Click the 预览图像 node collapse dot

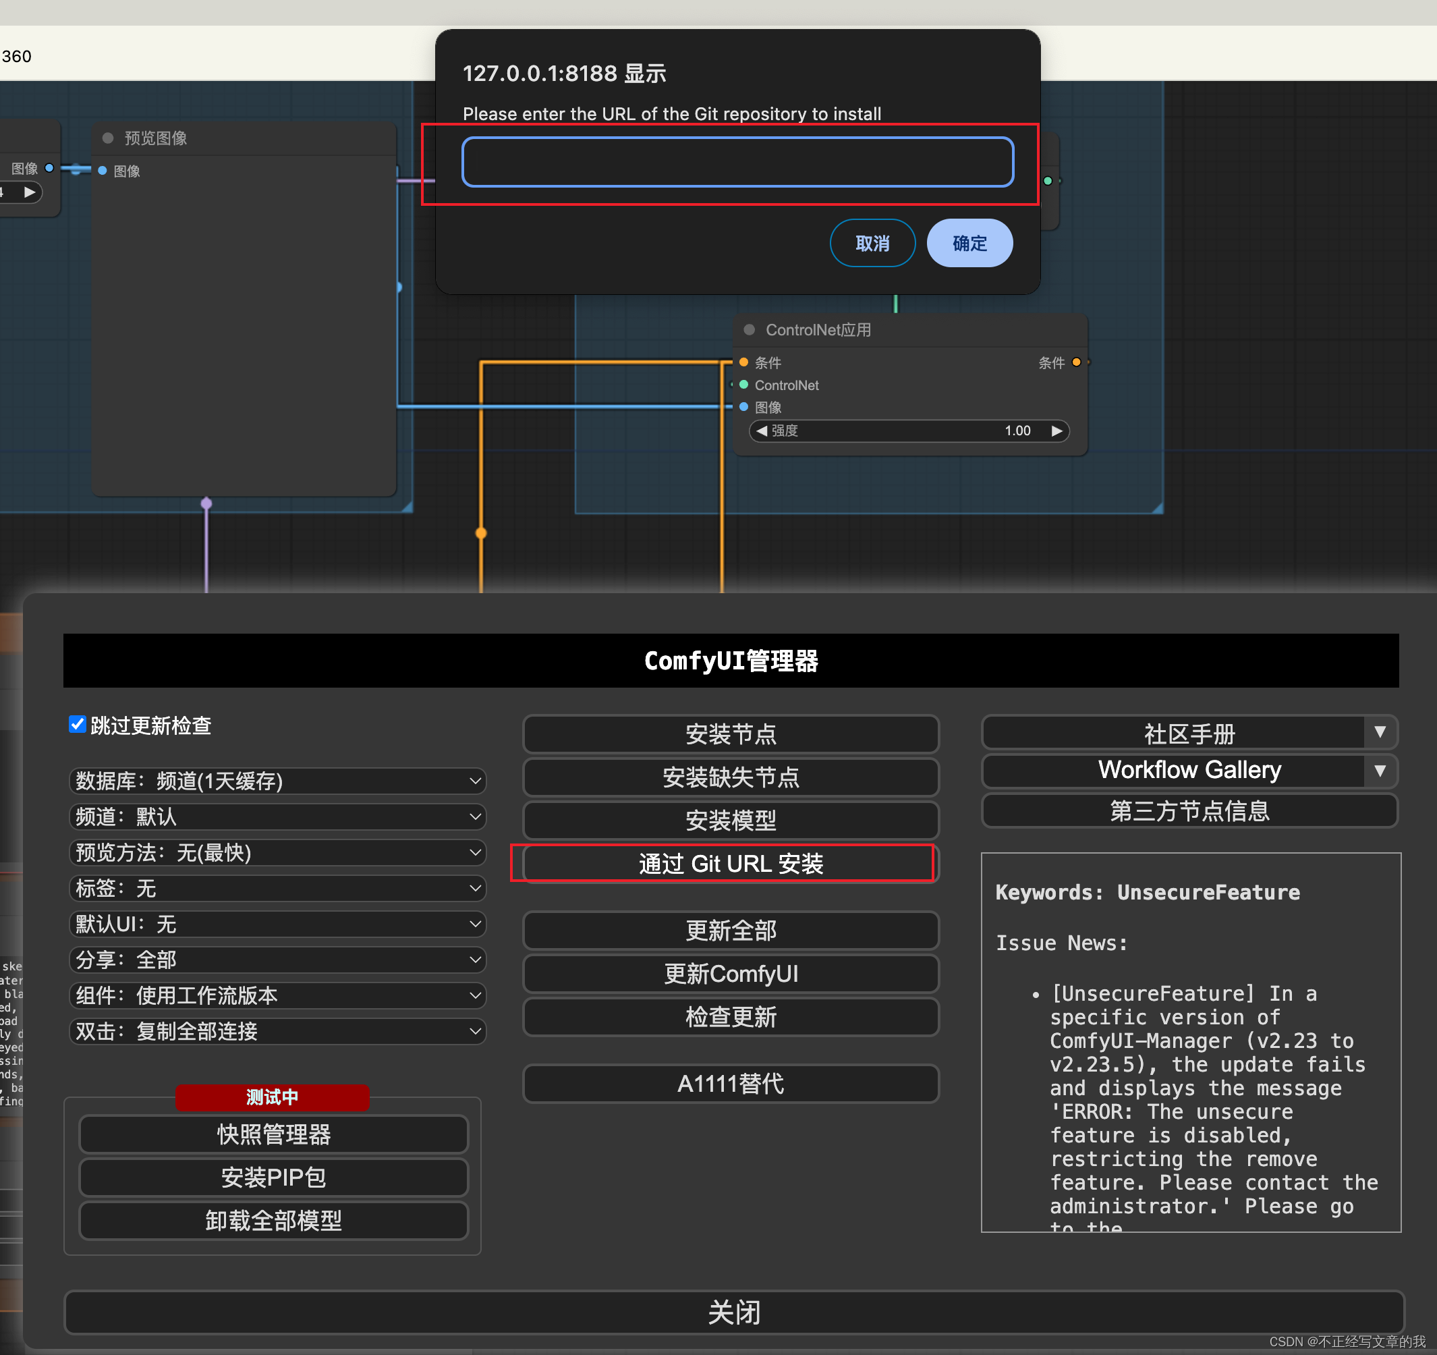pos(108,138)
